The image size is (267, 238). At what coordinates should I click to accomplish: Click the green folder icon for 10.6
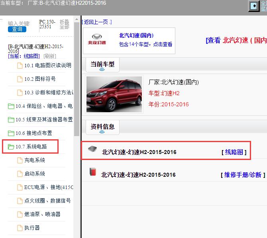click(11, 133)
